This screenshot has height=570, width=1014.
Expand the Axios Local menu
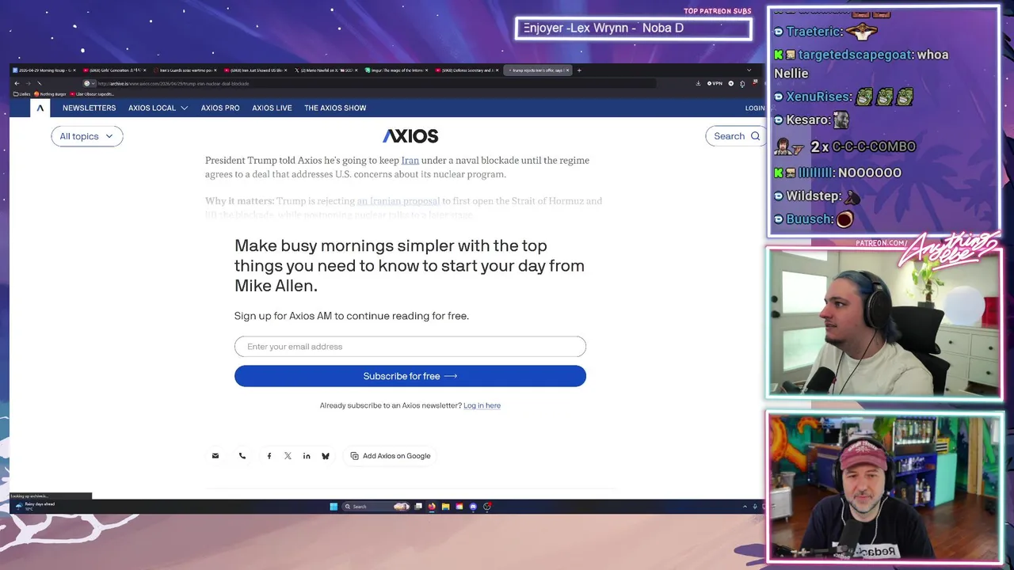click(x=158, y=108)
